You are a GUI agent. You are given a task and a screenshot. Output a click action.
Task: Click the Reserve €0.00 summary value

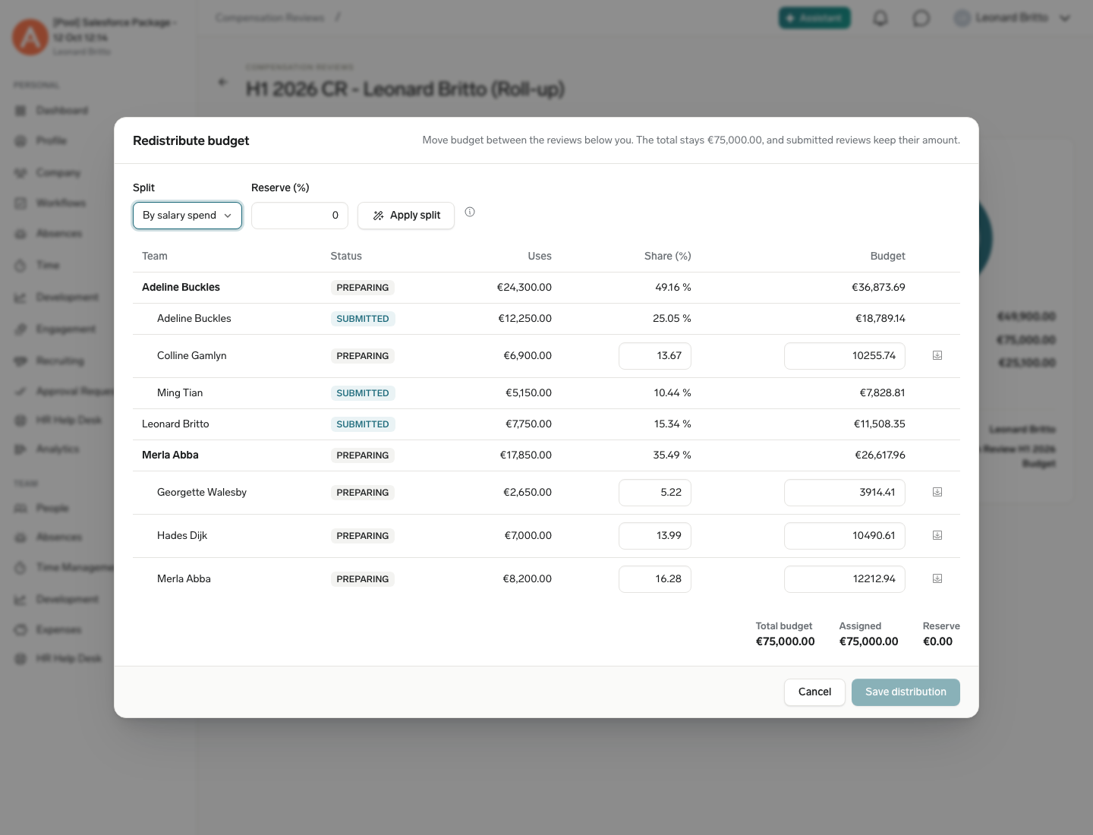937,641
